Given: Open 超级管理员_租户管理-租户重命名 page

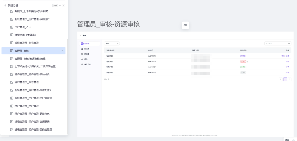Looking at the screenshot, I should click(33, 98).
